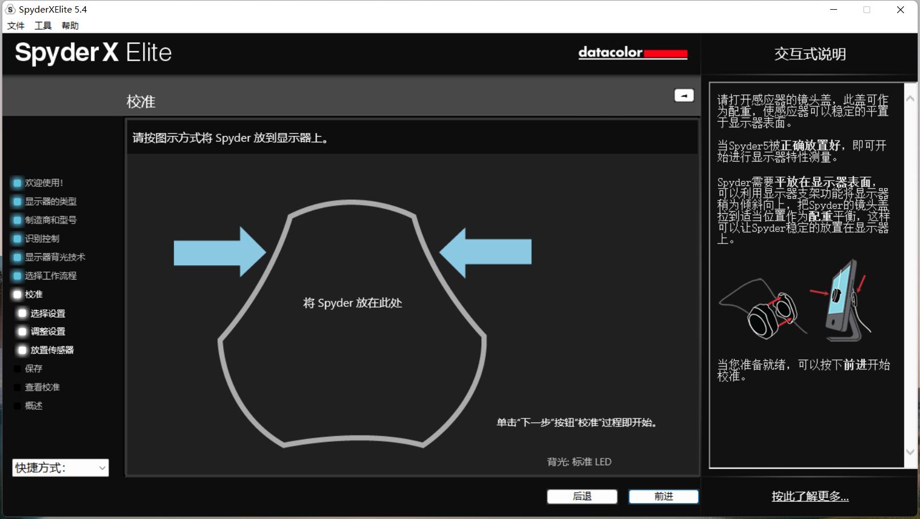The image size is (920, 519).
Task: Click the blue indicator beside 选择工作流程
Action: (17, 276)
